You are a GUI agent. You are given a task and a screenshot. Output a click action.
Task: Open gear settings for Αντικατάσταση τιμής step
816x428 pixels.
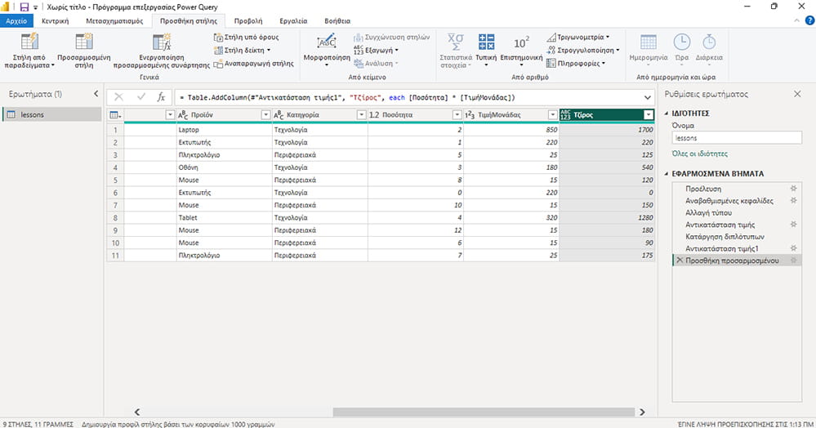(x=793, y=225)
